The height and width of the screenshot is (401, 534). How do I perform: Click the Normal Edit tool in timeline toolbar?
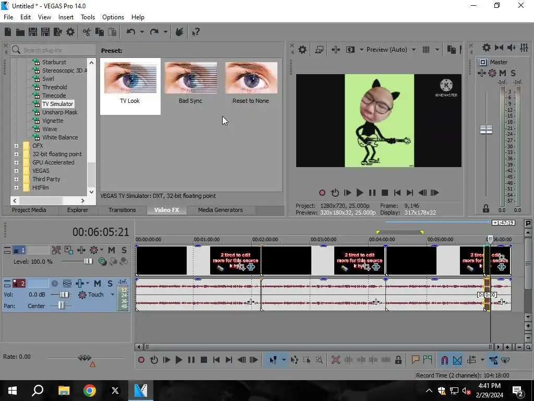tap(273, 360)
